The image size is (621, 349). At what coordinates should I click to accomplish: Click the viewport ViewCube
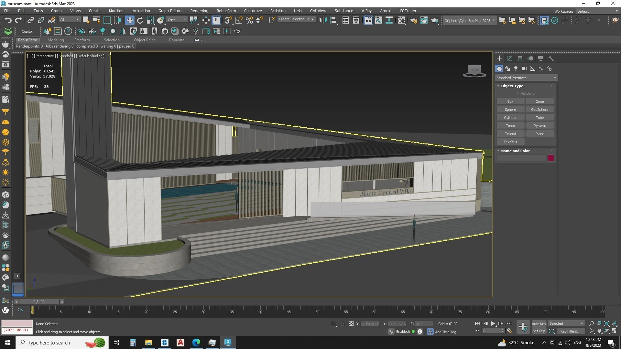[474, 70]
